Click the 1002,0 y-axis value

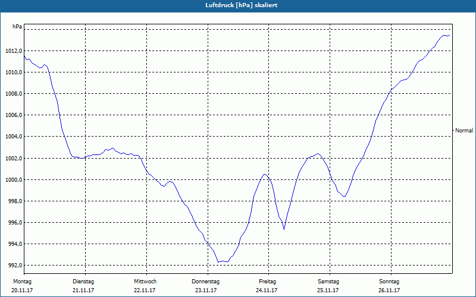pyautogui.click(x=14, y=158)
